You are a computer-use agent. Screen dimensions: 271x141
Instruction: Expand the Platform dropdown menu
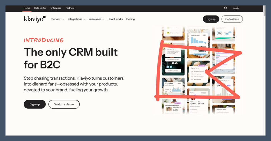pos(57,19)
